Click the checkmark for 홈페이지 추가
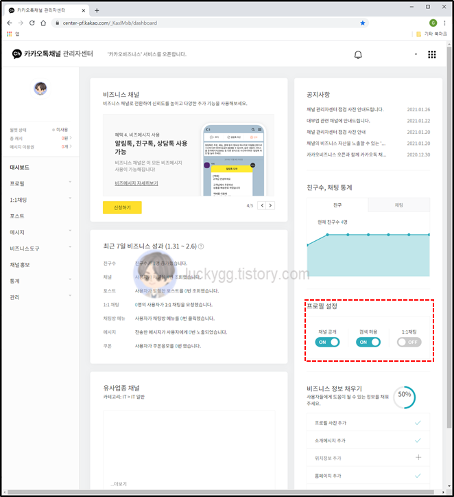 click(418, 476)
